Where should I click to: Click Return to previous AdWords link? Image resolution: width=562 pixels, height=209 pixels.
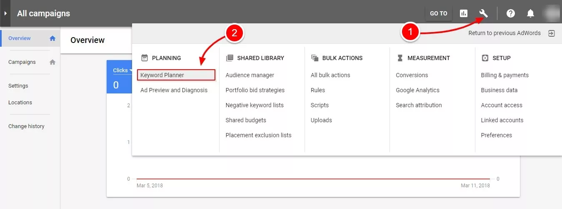pos(505,33)
